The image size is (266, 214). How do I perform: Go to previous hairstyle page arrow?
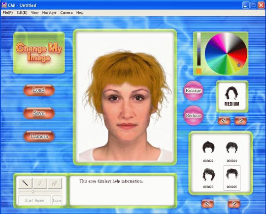click(207, 204)
